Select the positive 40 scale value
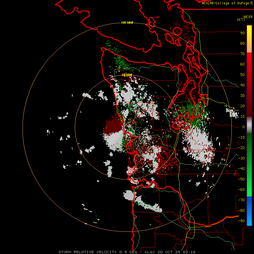Viewport: 254px width, 254px height. click(x=242, y=85)
